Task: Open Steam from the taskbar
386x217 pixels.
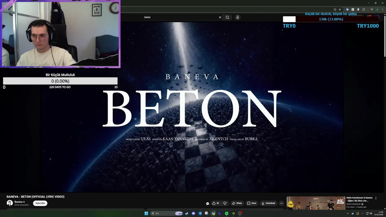Action: tap(187, 213)
